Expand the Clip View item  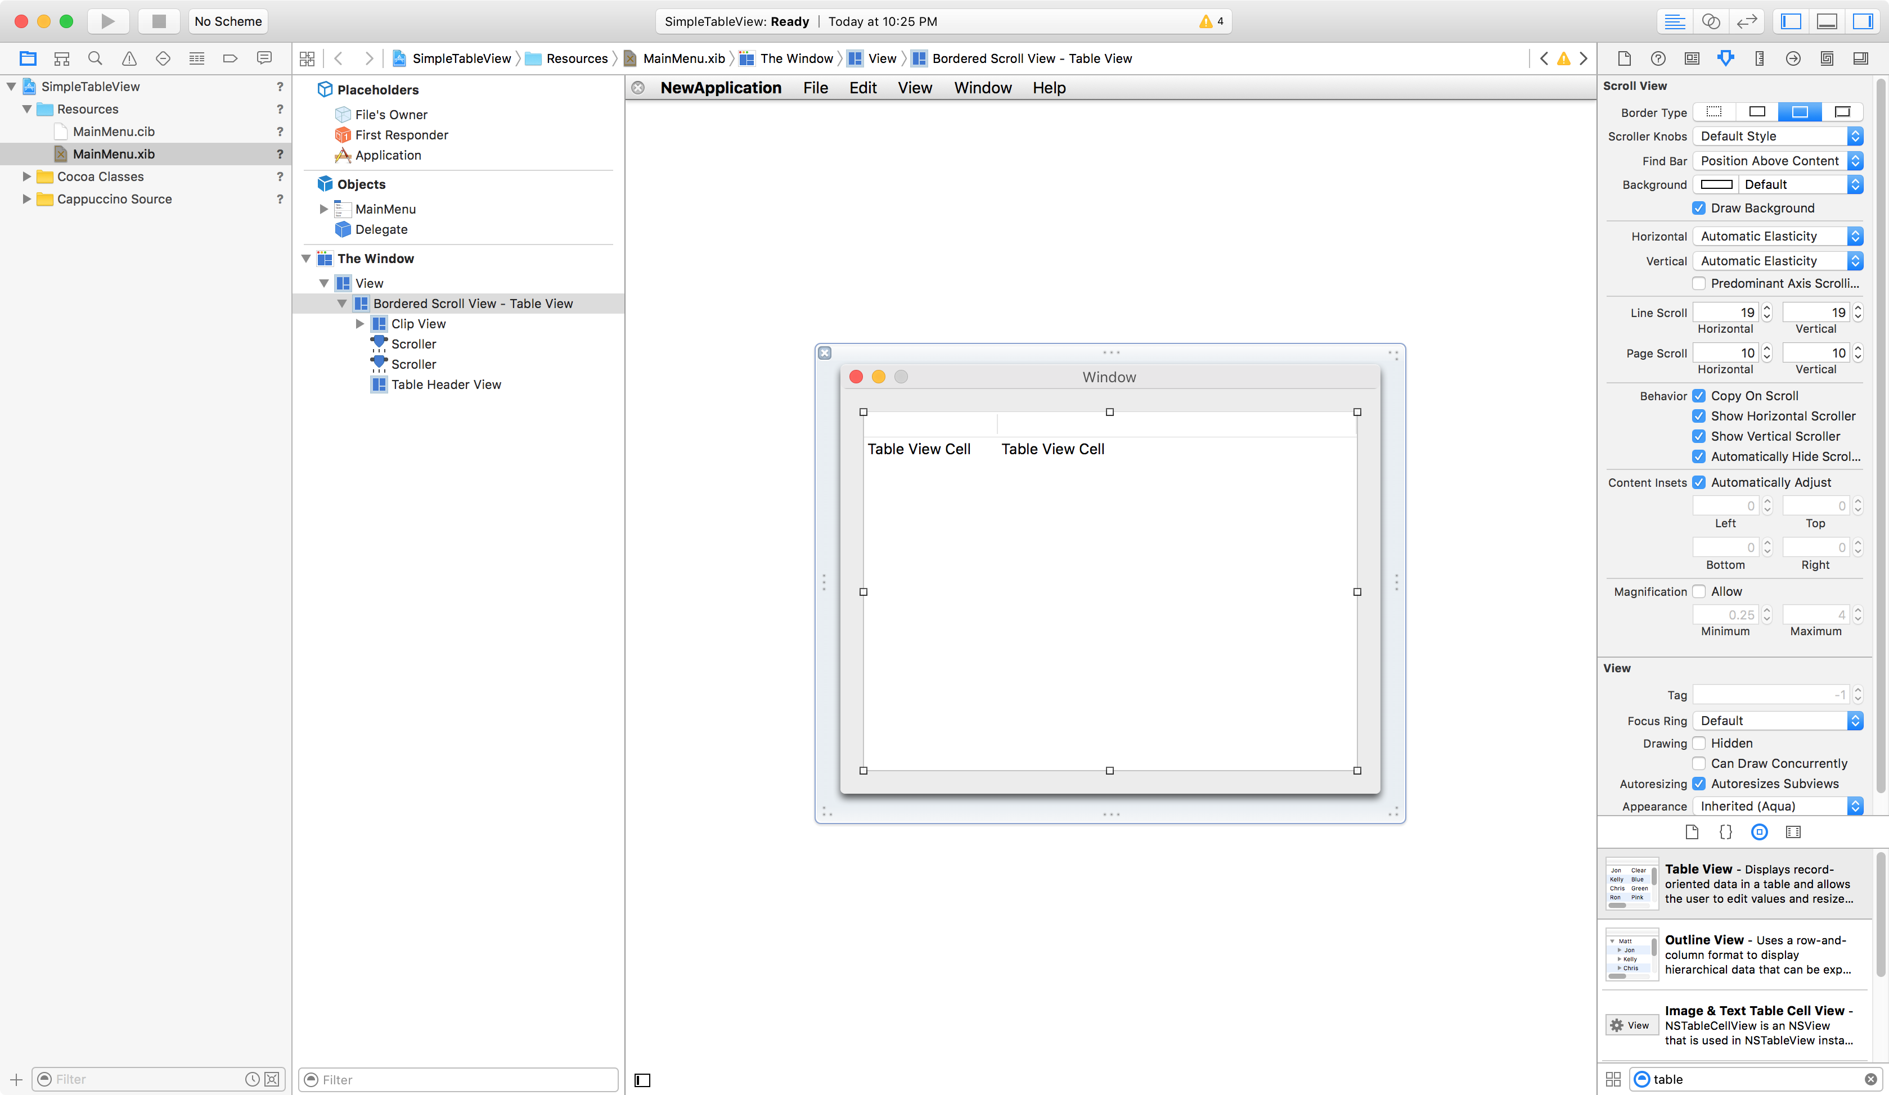click(x=360, y=324)
